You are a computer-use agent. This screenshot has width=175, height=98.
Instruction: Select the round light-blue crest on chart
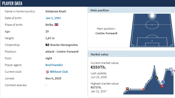pos(163,82)
